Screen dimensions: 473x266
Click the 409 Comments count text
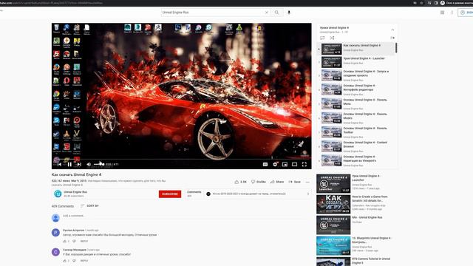[63, 206]
